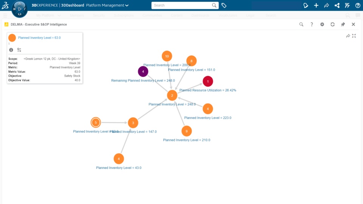Click Scope value Greek Lemon 12 pk
The height and width of the screenshot is (204, 363).
(52, 59)
